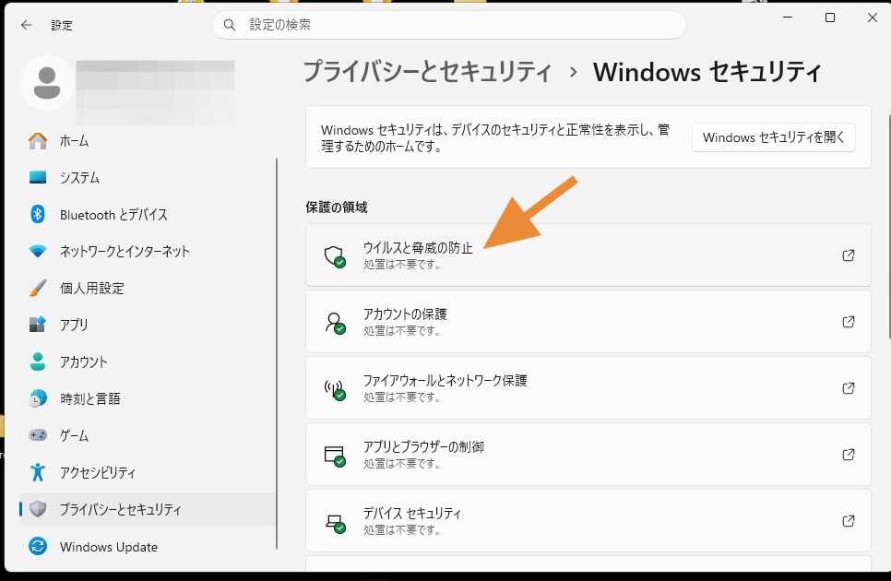Screen dimensions: 891x581
Task: Go to アカウント settings
Action: (148, 362)
